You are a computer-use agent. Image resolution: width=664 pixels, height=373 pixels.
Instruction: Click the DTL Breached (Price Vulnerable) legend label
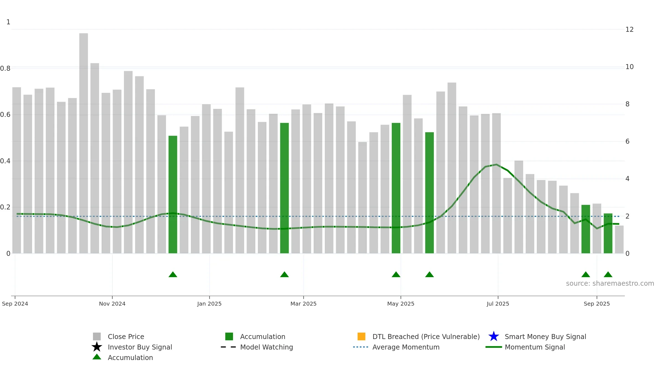(426, 337)
